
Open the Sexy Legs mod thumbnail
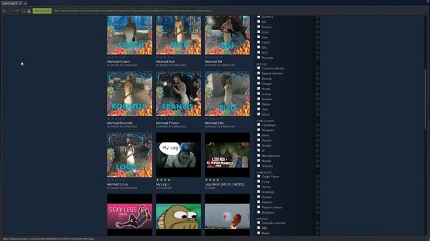(130, 215)
